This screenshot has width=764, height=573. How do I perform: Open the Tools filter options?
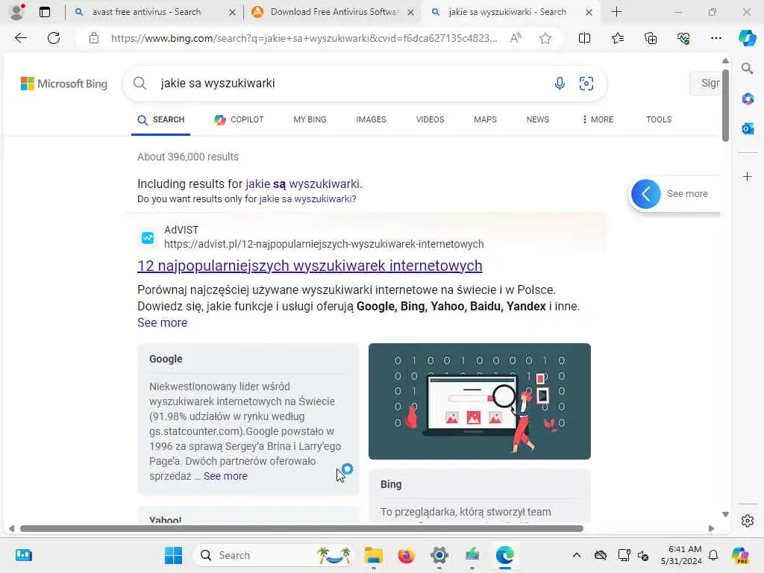[658, 119]
